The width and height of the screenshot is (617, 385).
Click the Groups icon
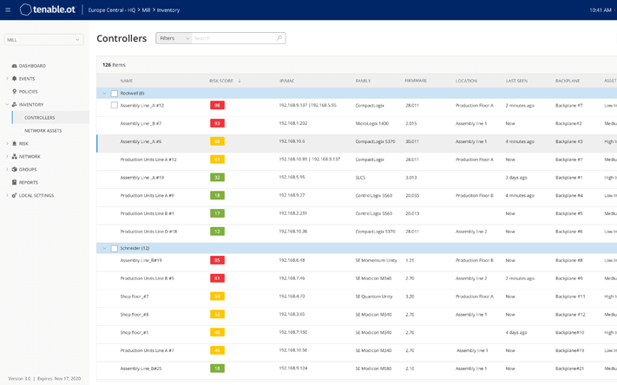pos(15,169)
